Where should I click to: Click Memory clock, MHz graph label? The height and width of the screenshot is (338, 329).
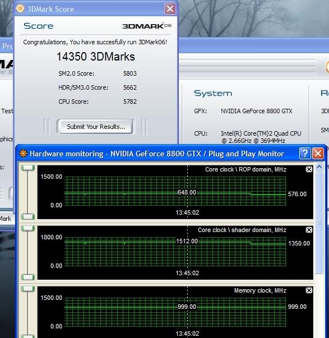tap(260, 290)
